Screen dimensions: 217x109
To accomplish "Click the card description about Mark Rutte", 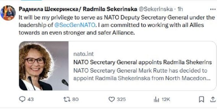I will (142, 74).
